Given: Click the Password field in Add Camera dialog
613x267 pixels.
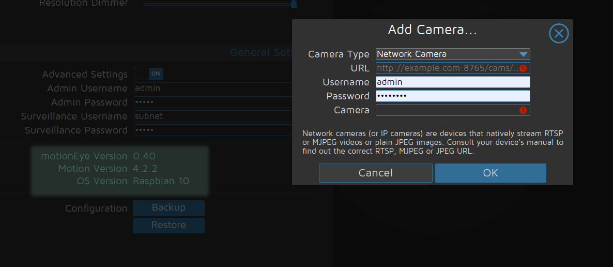Looking at the screenshot, I should click(453, 96).
